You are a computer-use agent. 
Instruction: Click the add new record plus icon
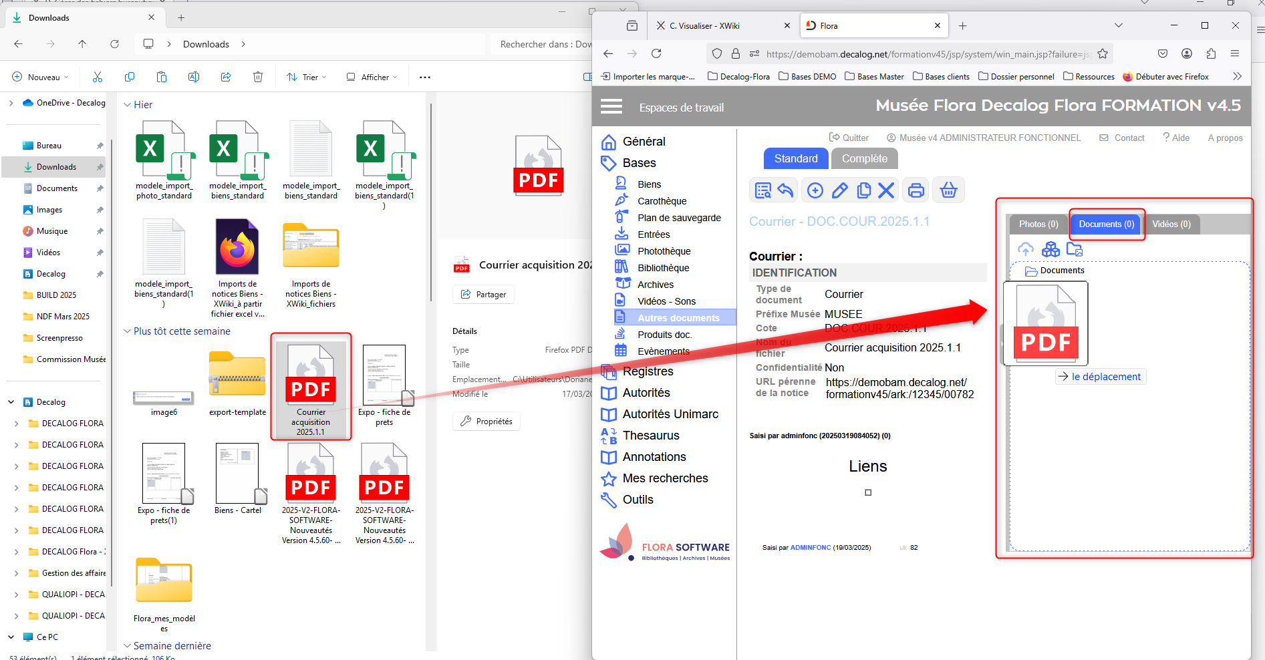(815, 190)
